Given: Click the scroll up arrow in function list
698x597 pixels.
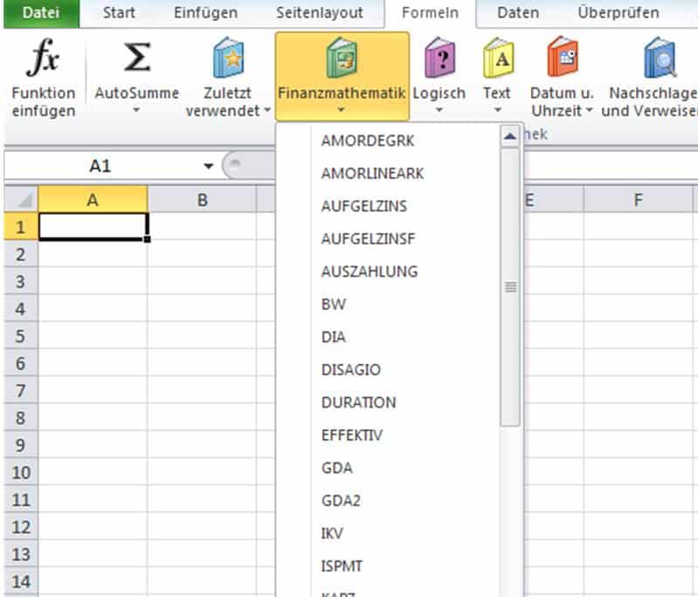Looking at the screenshot, I should [x=510, y=136].
